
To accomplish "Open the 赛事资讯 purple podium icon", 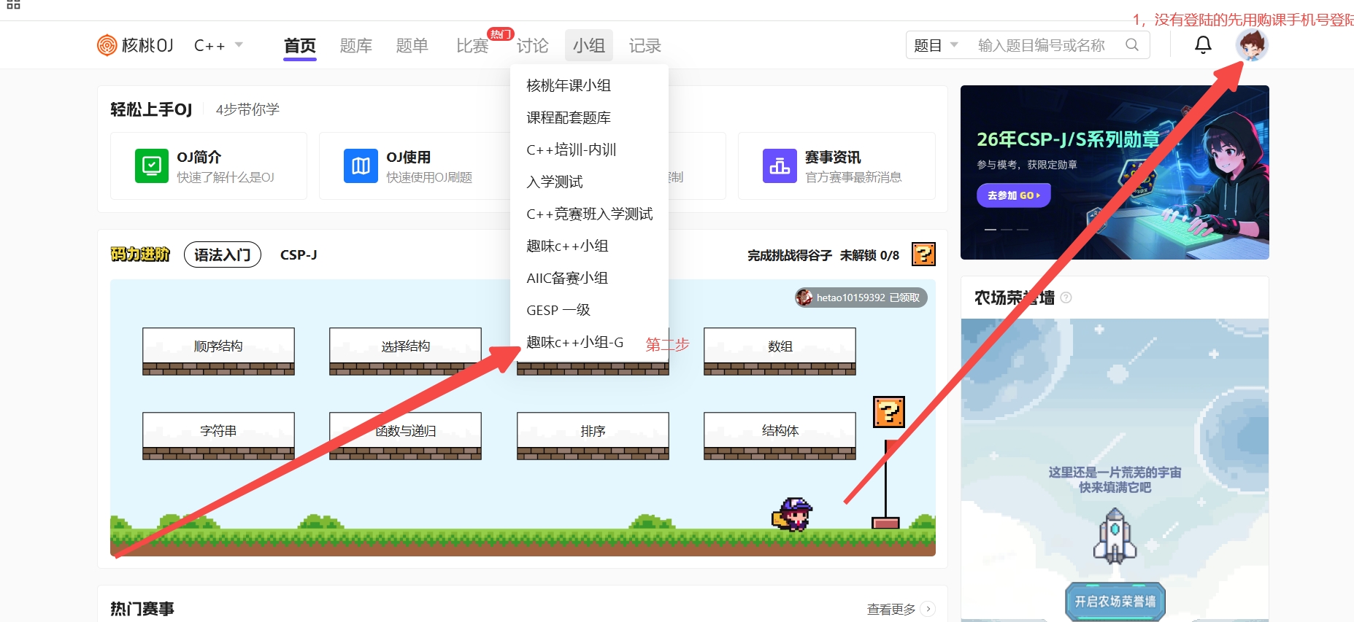I will 780,166.
